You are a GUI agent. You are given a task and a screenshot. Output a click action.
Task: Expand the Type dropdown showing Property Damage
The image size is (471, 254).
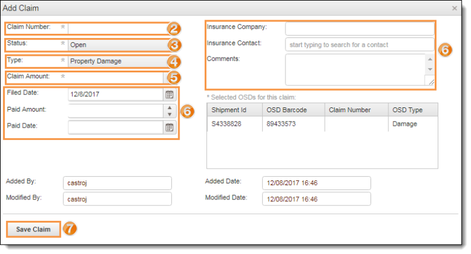click(x=115, y=61)
